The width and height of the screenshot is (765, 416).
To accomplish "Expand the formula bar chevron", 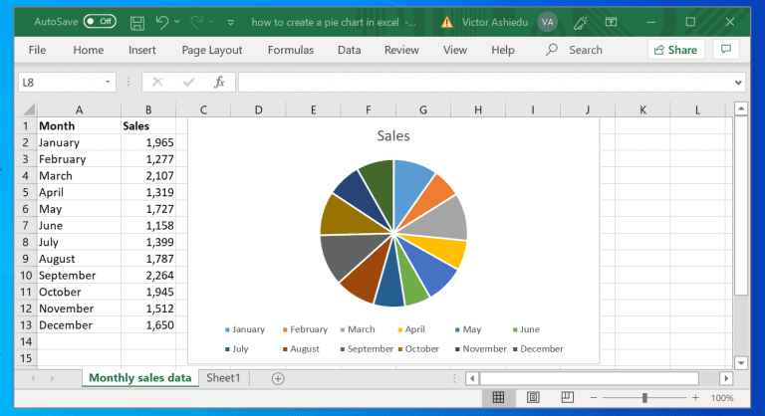I will point(738,83).
